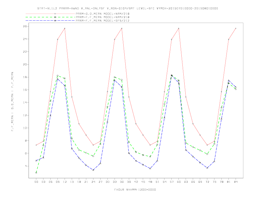Click y-axis tick label 14
The image size is (257, 198).
pyautogui.click(x=25, y=103)
